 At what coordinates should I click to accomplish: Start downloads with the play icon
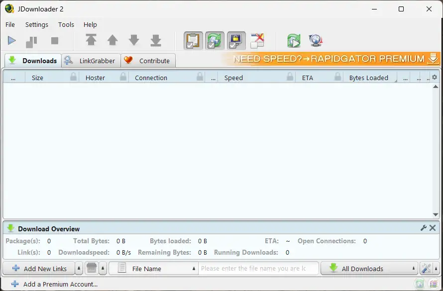[x=11, y=41]
